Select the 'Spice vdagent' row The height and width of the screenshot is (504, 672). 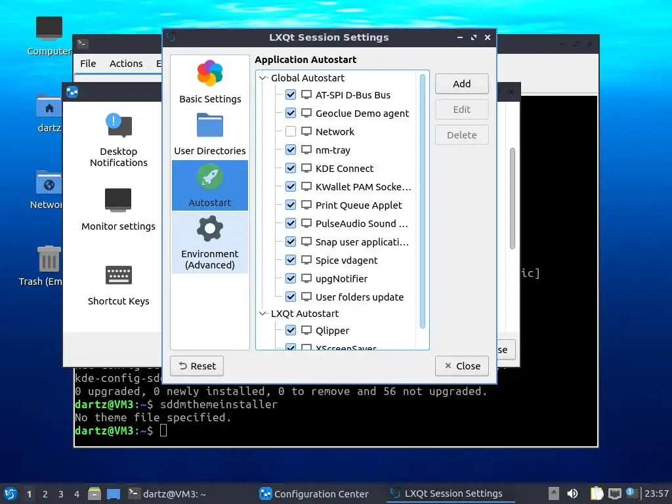(347, 260)
